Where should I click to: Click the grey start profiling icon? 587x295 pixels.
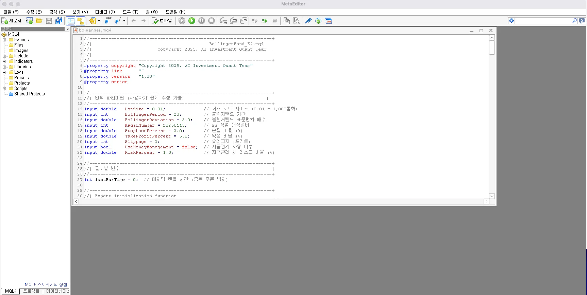coord(255,21)
